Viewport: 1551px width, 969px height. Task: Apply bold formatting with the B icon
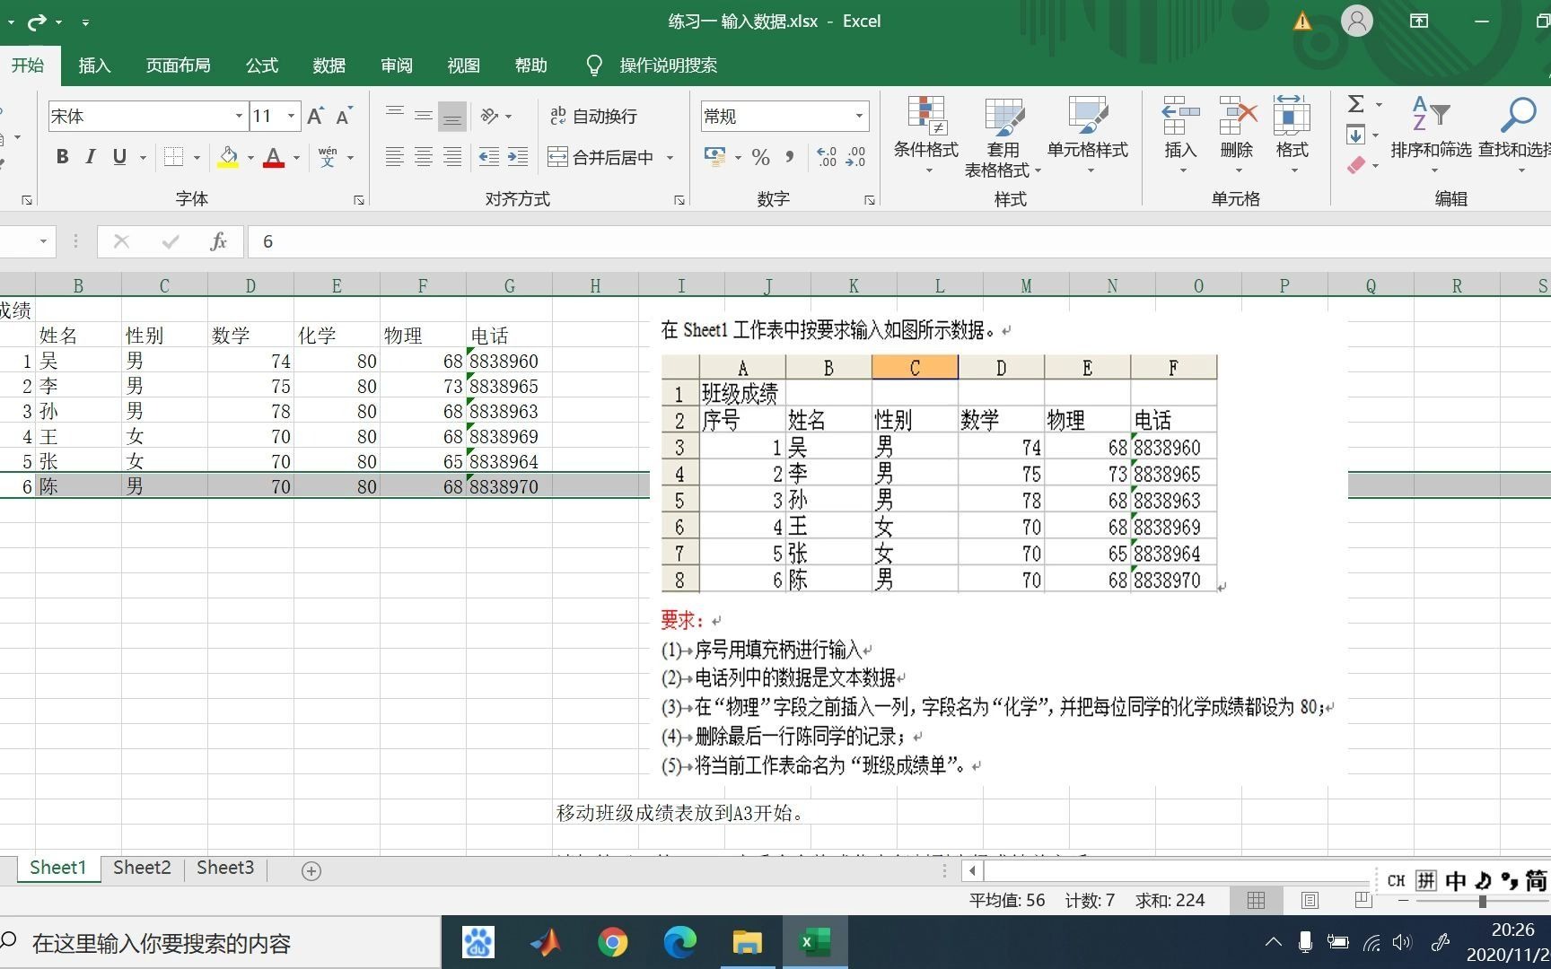[61, 156]
